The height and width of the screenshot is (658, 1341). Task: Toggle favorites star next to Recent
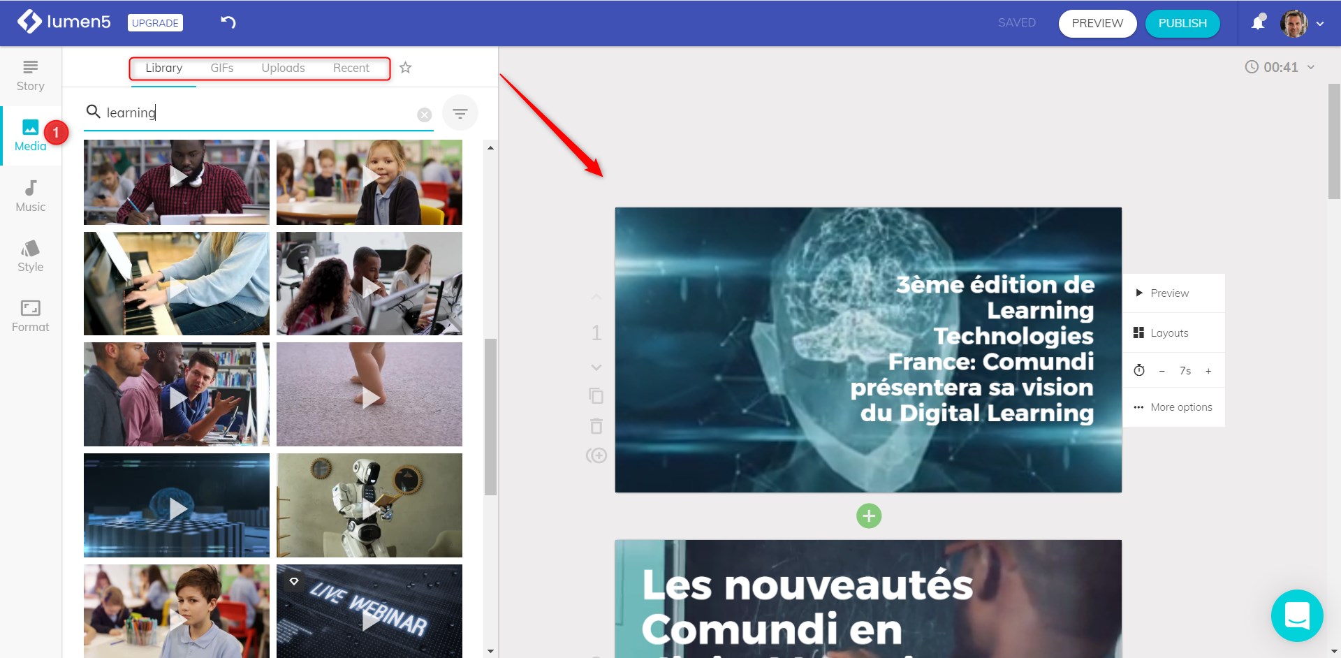pyautogui.click(x=405, y=68)
